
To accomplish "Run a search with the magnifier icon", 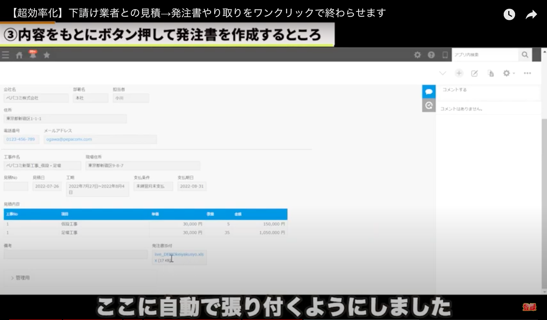I will point(525,55).
